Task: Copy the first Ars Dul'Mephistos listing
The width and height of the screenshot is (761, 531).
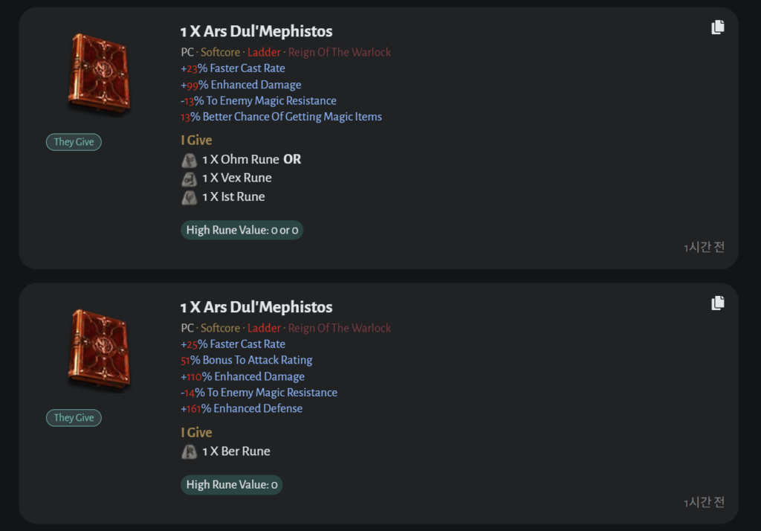Action: tap(717, 28)
